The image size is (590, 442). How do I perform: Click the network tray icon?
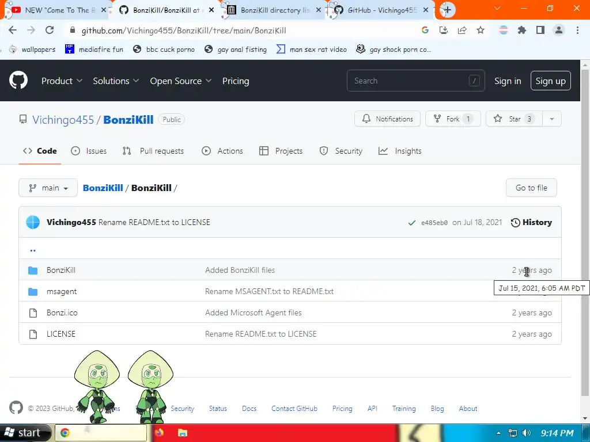point(512,433)
